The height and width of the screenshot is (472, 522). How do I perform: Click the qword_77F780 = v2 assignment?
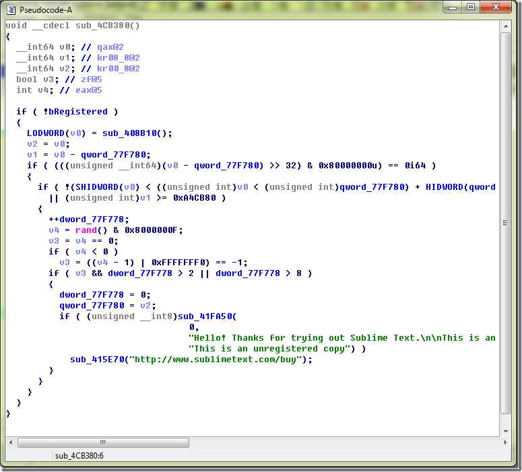click(108, 306)
